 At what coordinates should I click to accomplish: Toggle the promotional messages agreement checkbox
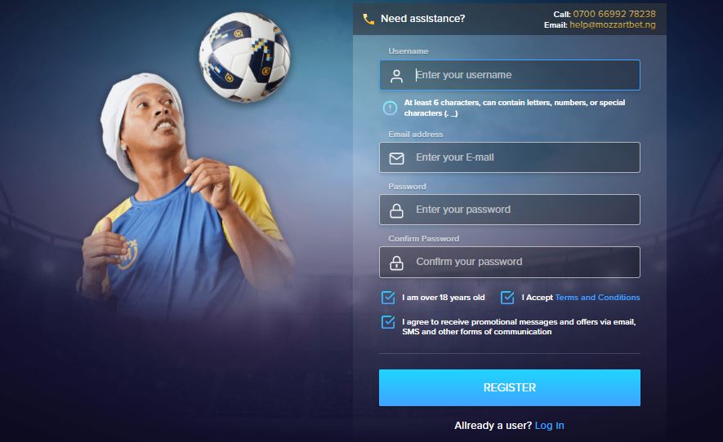pyautogui.click(x=388, y=322)
